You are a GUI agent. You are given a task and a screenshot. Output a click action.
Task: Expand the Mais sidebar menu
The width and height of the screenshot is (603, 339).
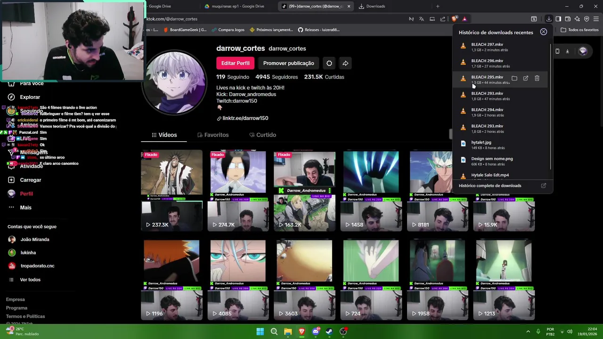pyautogui.click(x=20, y=207)
